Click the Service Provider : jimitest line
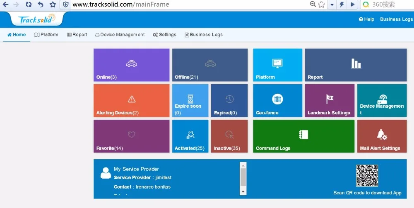 pyautogui.click(x=142, y=178)
